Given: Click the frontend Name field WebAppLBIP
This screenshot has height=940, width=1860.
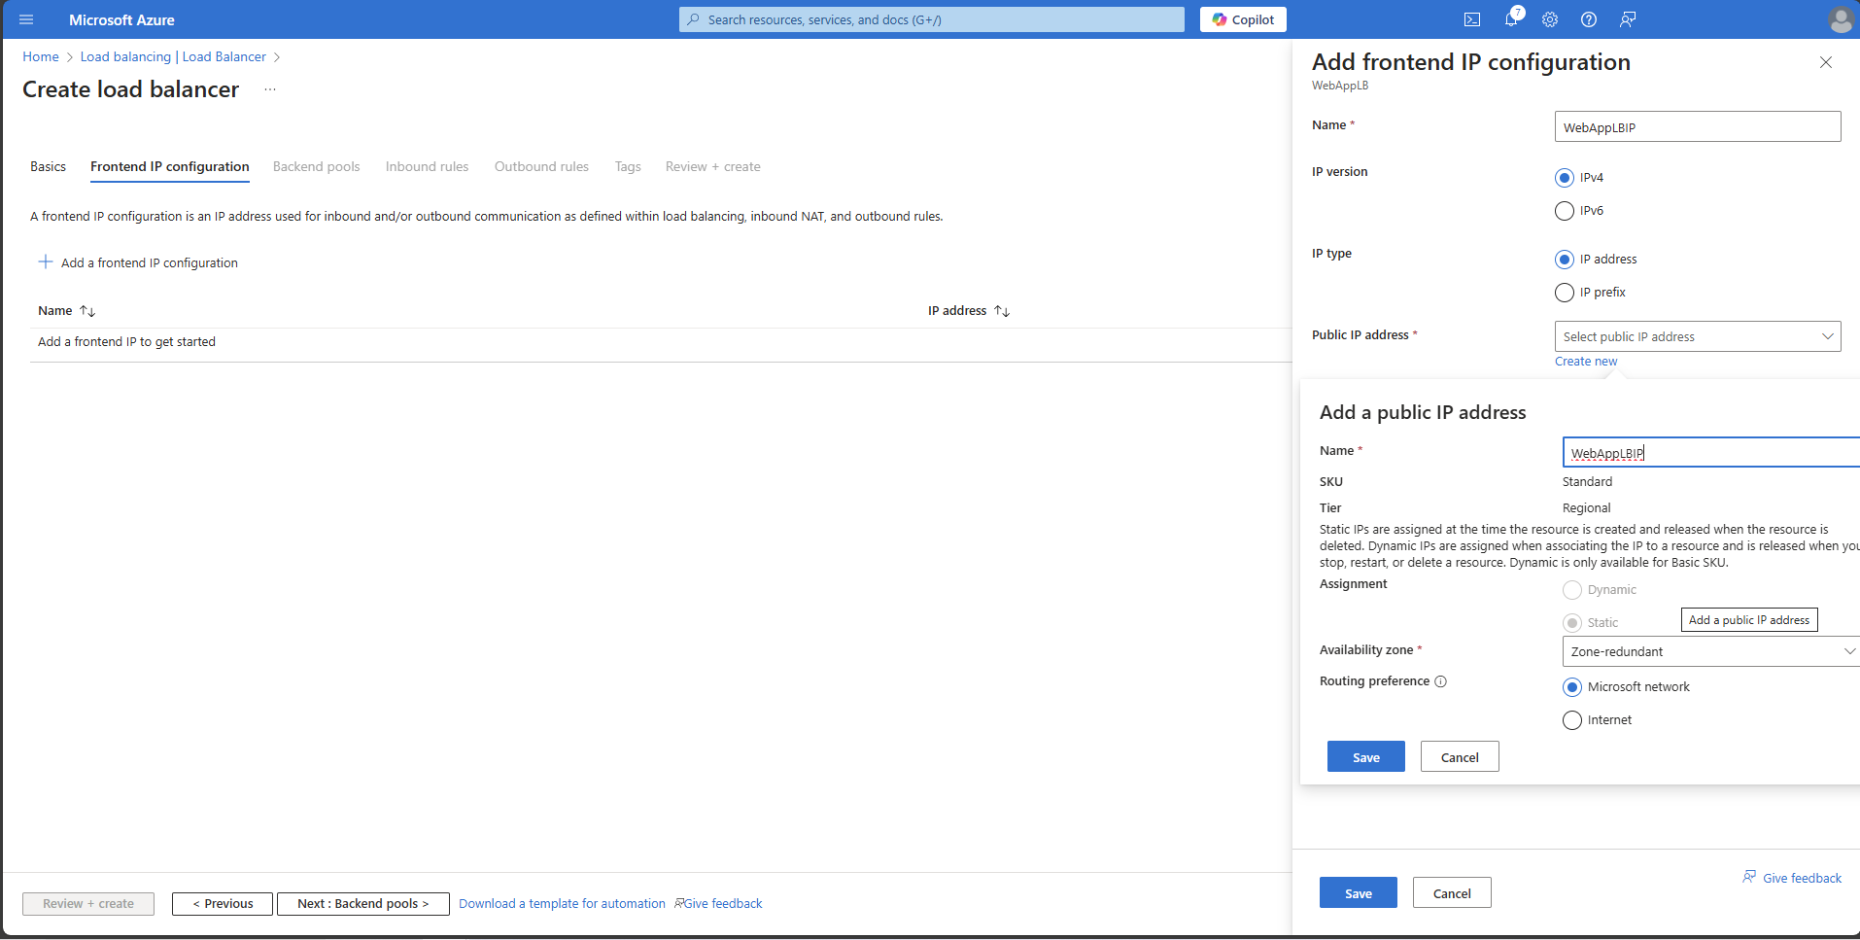Looking at the screenshot, I should (1698, 127).
